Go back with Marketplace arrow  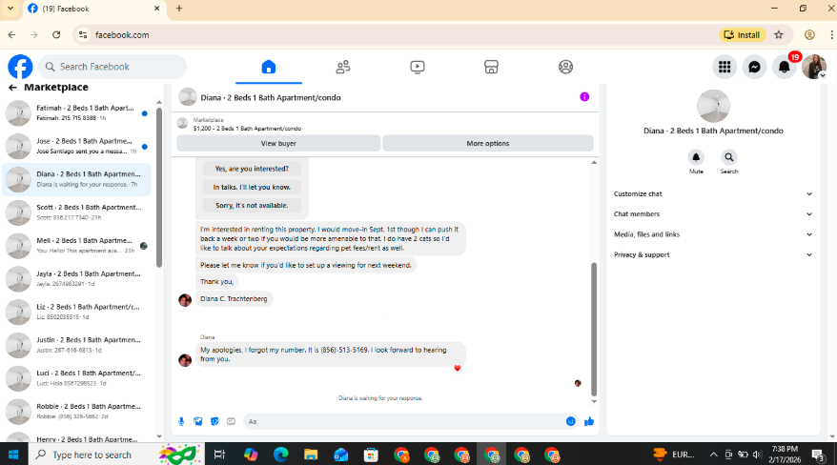point(12,88)
